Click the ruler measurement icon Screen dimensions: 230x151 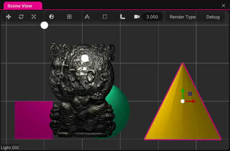click(123, 17)
